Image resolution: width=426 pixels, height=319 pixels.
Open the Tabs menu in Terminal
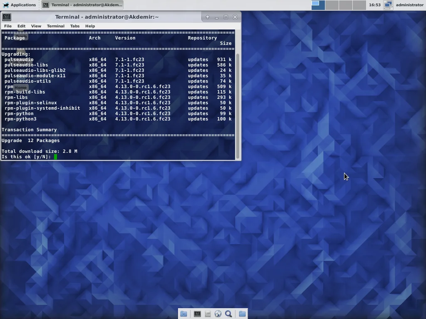click(75, 26)
